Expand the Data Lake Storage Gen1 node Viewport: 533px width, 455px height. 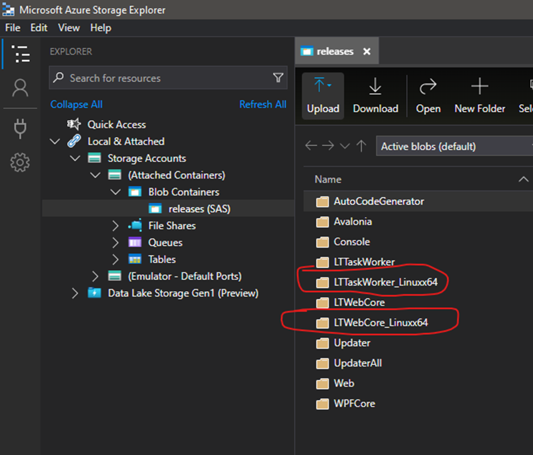[75, 294]
